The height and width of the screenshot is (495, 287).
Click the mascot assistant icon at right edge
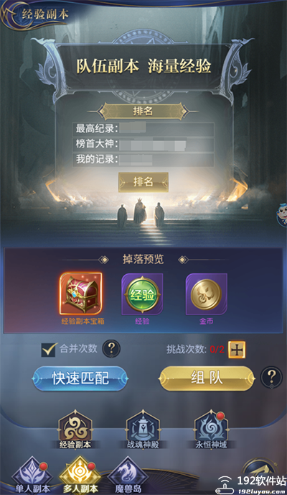tap(282, 214)
